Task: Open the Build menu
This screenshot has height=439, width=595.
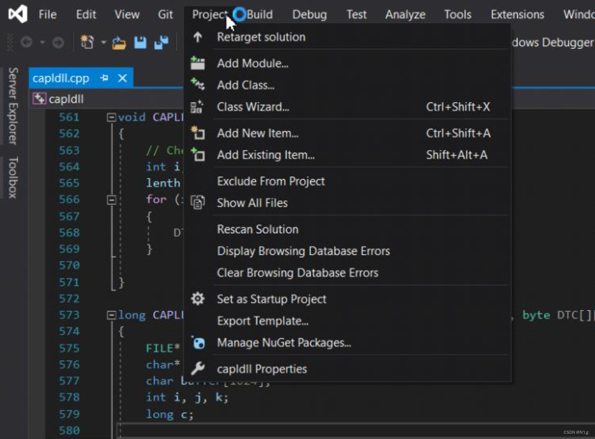Action: [259, 14]
